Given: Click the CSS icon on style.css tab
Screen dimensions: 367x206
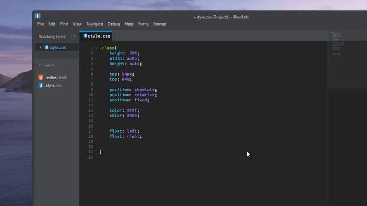Looking at the screenshot, I should point(85,35).
